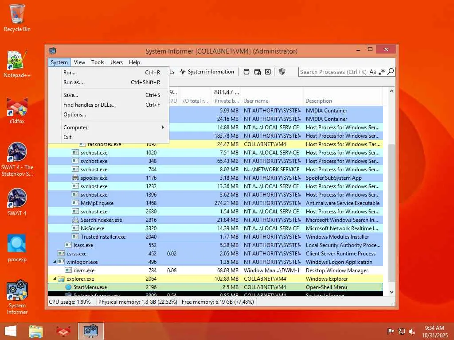Select the TrustedInstaller.exe process row
Image resolution: width=454 pixels, height=340 pixels.
click(x=215, y=236)
